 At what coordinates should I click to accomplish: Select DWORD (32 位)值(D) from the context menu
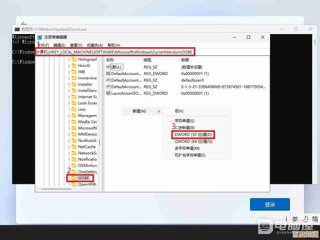click(193, 134)
